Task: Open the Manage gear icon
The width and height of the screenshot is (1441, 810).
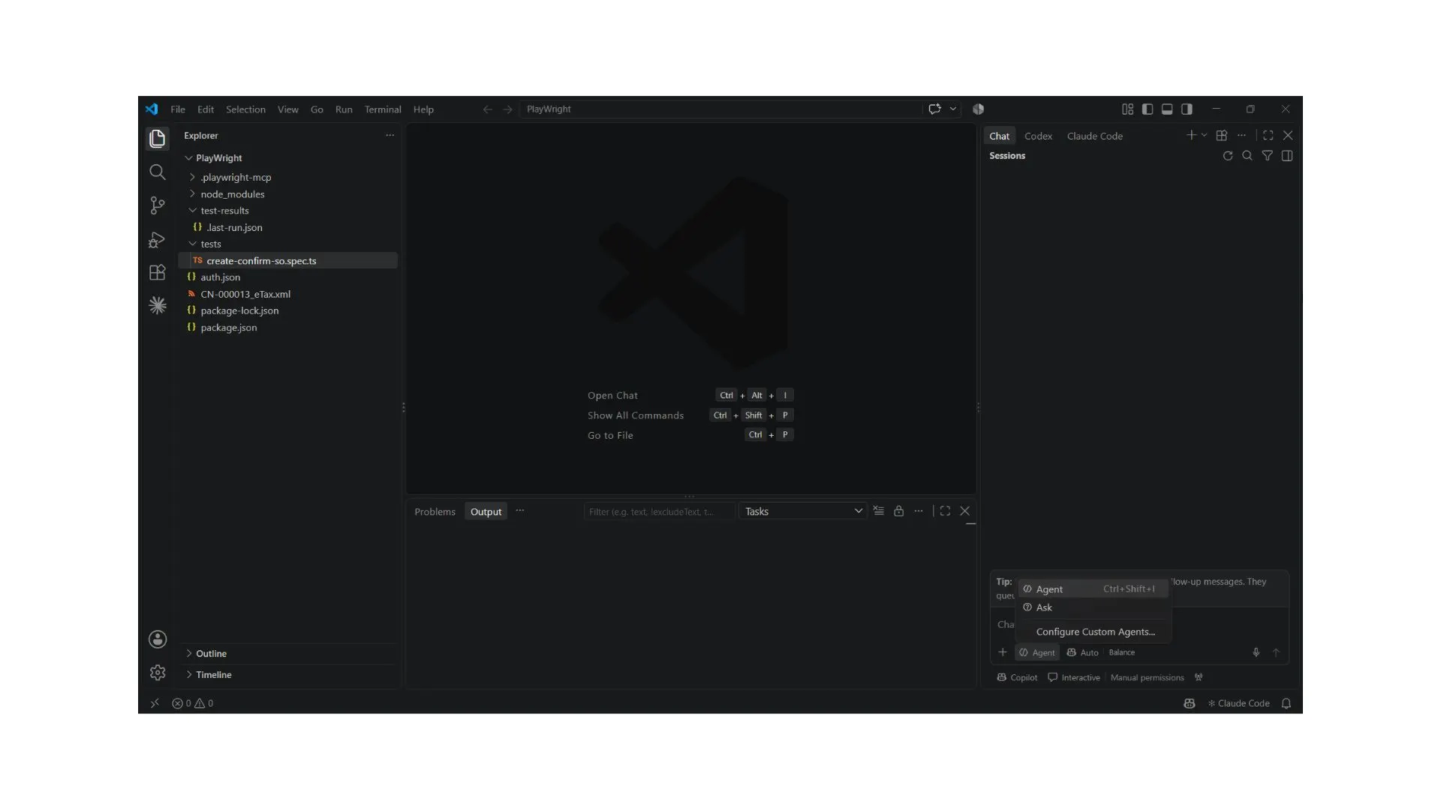Action: 157,673
